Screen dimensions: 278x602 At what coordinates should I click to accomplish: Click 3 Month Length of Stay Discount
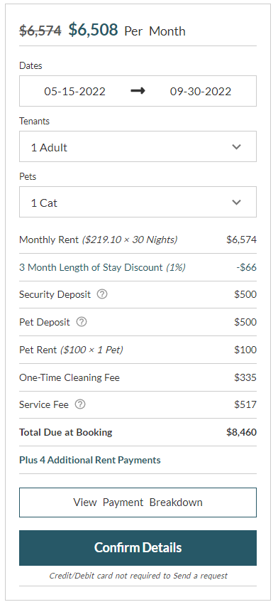pyautogui.click(x=102, y=267)
